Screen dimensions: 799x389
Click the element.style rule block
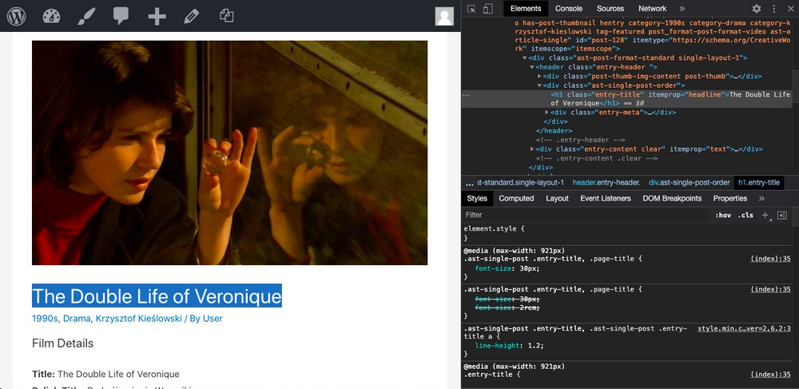point(626,233)
